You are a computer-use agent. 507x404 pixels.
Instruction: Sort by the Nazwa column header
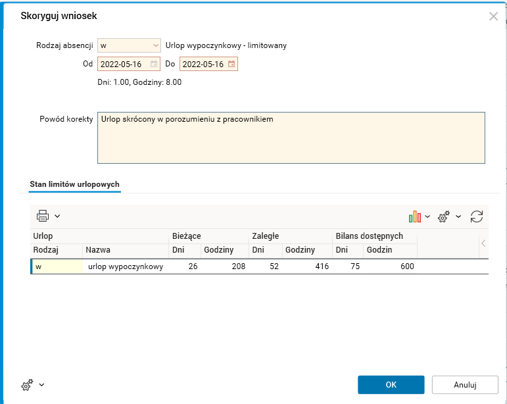click(126, 250)
